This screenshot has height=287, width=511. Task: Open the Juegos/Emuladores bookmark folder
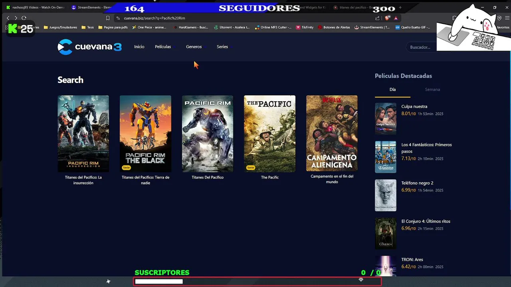[60, 28]
